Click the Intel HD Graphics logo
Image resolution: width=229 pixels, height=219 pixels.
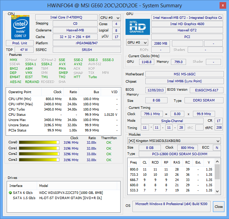[x=138, y=27]
